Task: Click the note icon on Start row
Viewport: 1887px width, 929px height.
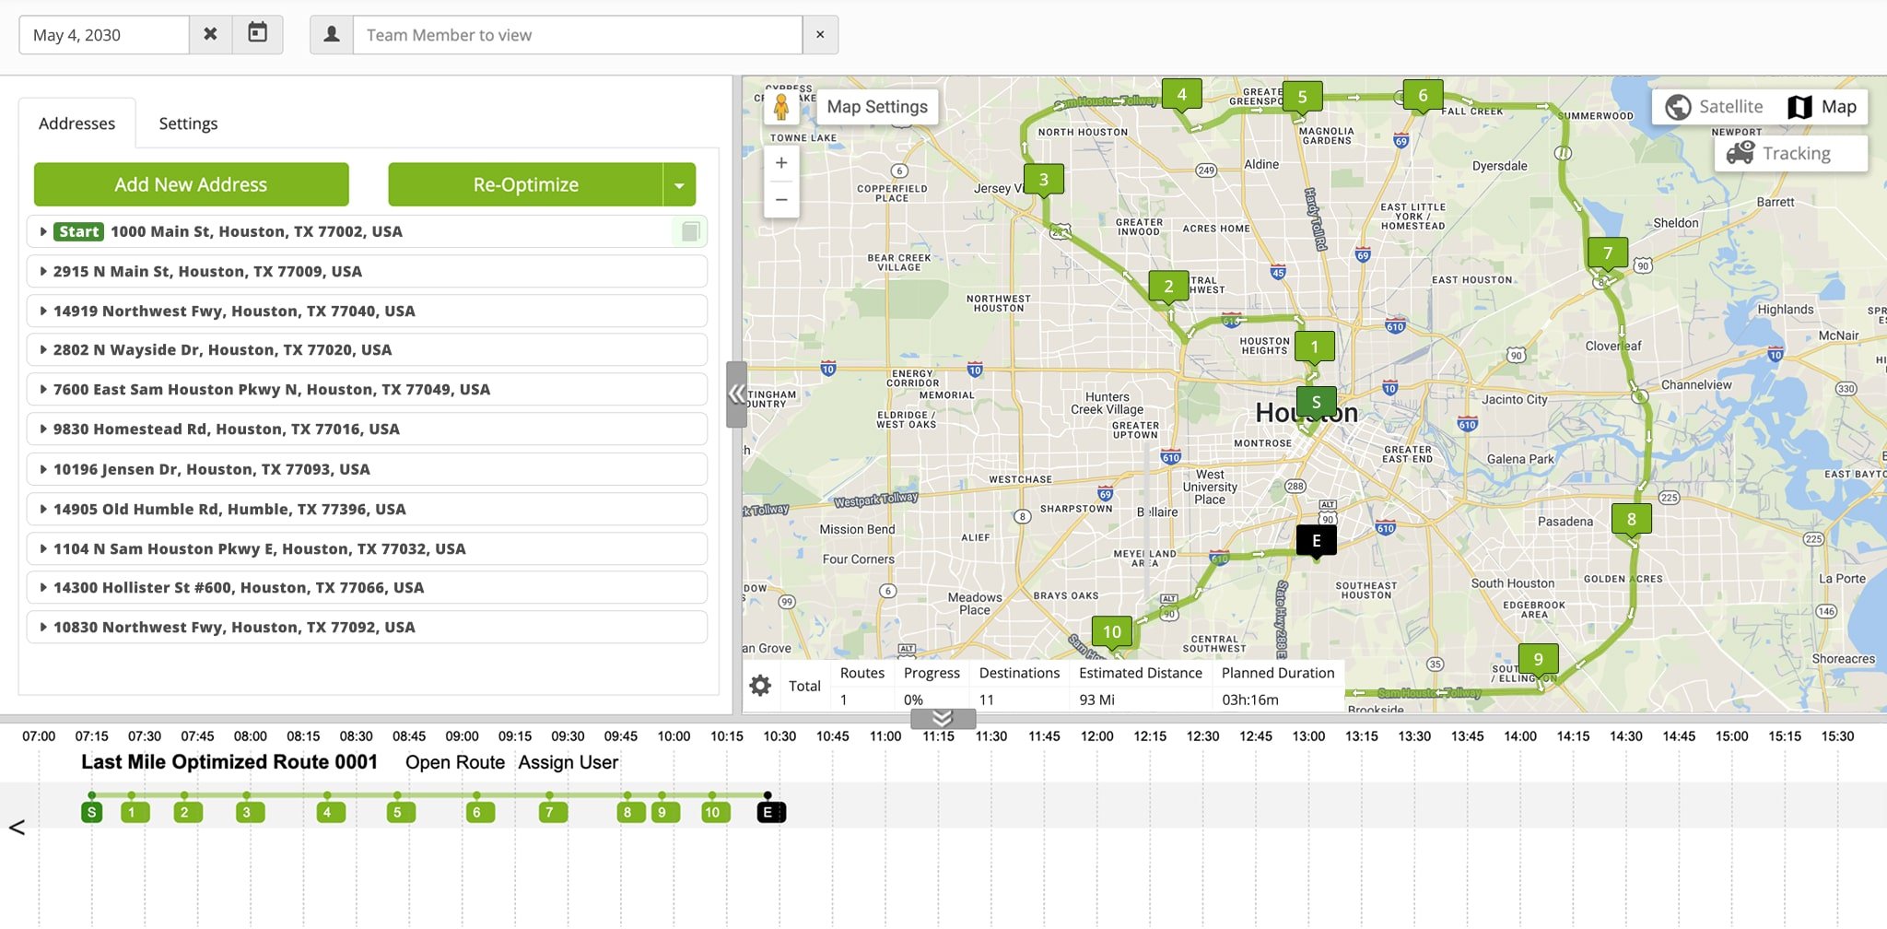Action: click(690, 231)
